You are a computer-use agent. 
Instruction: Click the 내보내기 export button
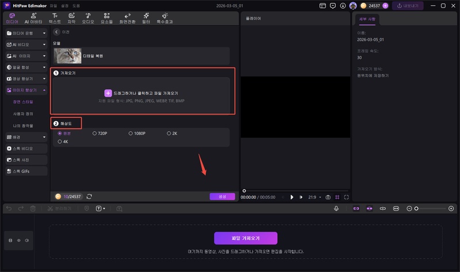pos(408,6)
